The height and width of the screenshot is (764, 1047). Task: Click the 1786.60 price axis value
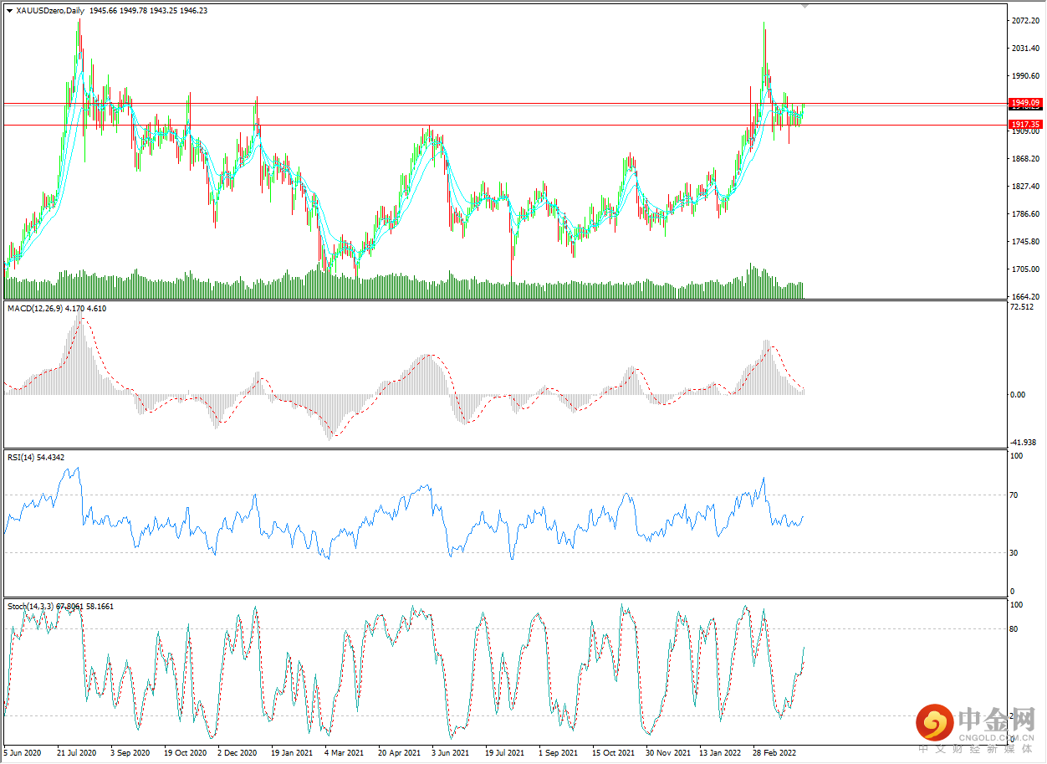[x=1024, y=214]
